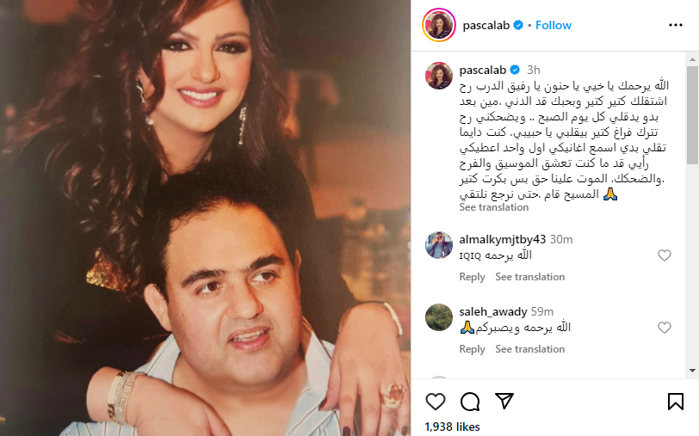Click the comments scrollbar down arrow

pos(692,371)
